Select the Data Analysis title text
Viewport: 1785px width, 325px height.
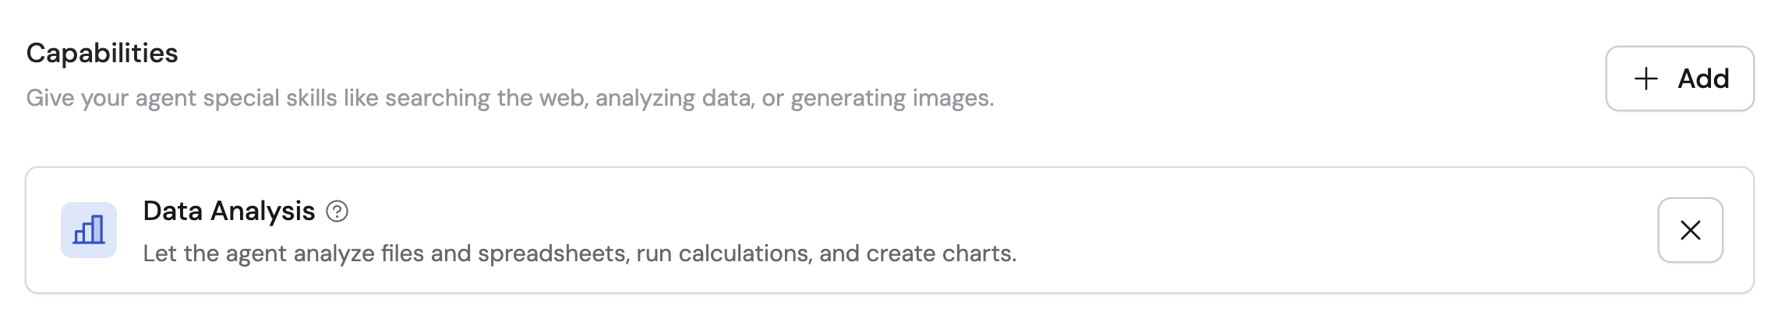[228, 211]
